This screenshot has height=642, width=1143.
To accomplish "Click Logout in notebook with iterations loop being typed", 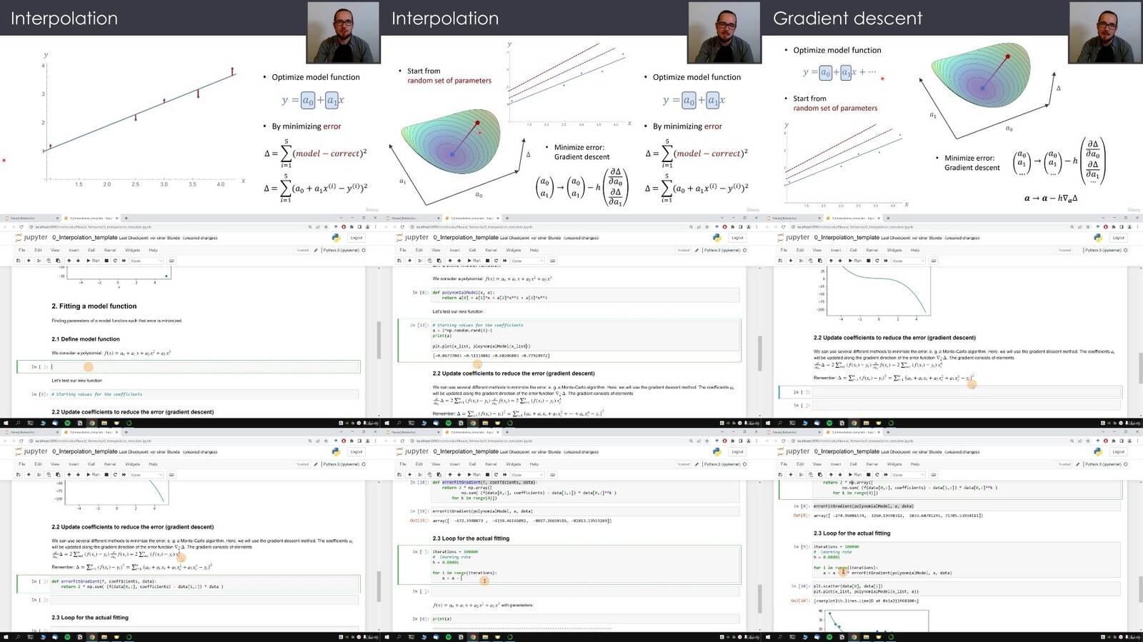I will [x=737, y=452].
